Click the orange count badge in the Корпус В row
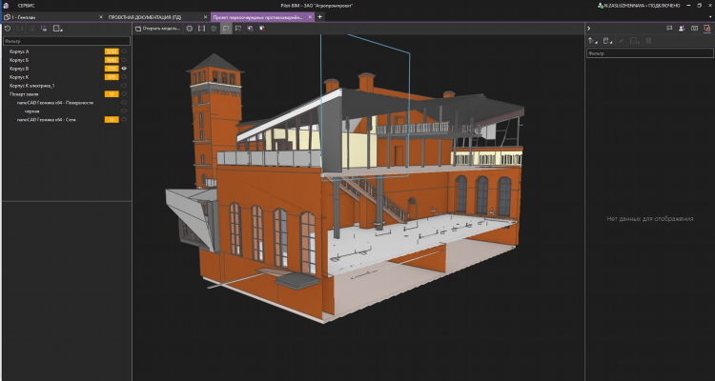The height and width of the screenshot is (381, 715). (112, 69)
